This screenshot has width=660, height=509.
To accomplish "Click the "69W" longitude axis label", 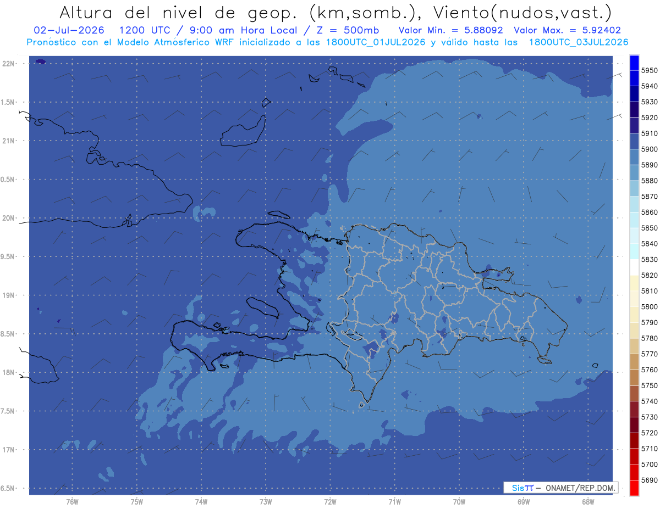I will point(524,502).
